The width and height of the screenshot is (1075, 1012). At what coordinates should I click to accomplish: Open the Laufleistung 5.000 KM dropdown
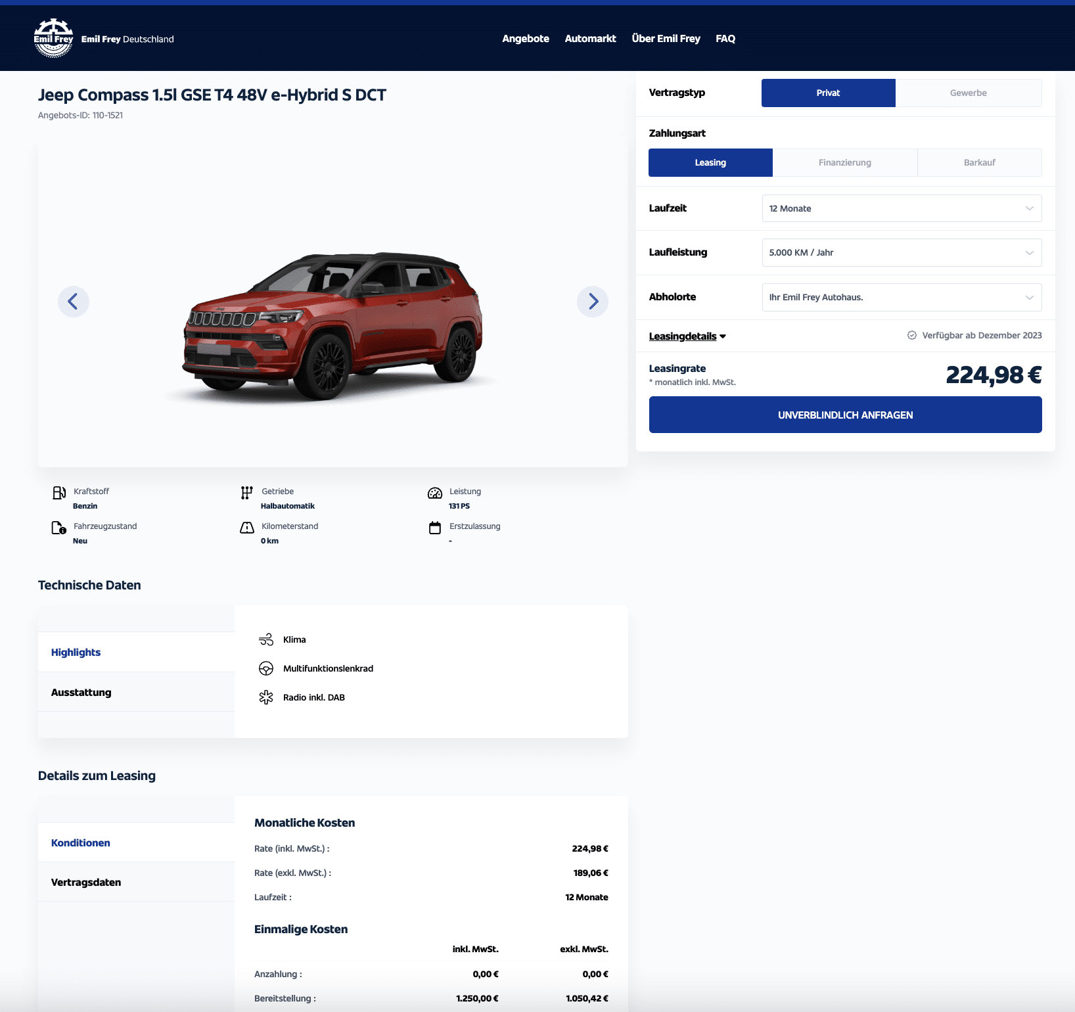click(902, 252)
